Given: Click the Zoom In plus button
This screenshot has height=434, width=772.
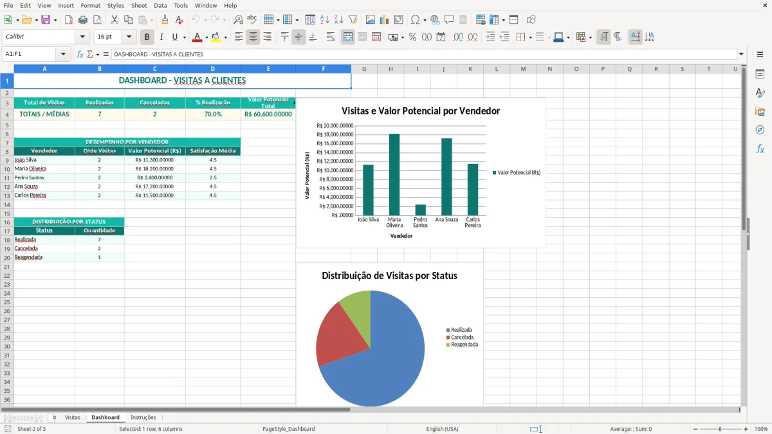Looking at the screenshot, I should click(746, 429).
